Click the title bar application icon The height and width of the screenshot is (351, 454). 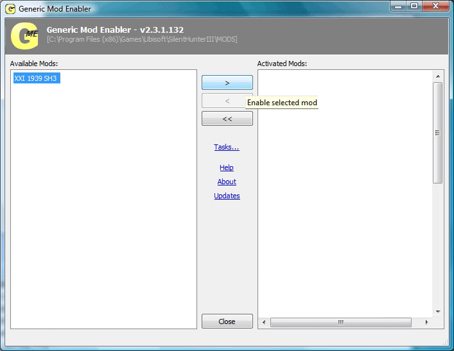[10, 9]
